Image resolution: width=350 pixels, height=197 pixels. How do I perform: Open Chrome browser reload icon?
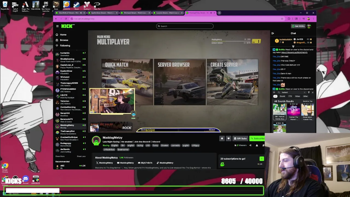[x=66, y=19]
